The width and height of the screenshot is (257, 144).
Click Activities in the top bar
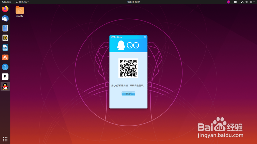click(x=6, y=2)
